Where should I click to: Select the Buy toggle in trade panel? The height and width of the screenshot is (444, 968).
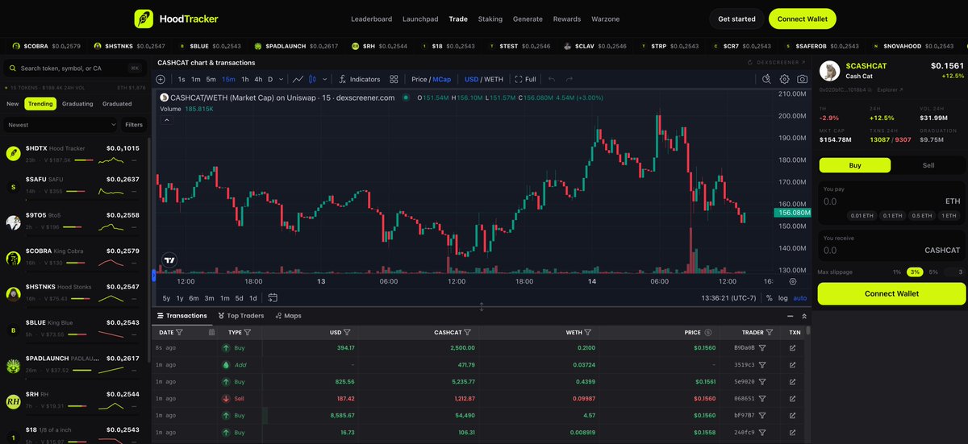[855, 165]
